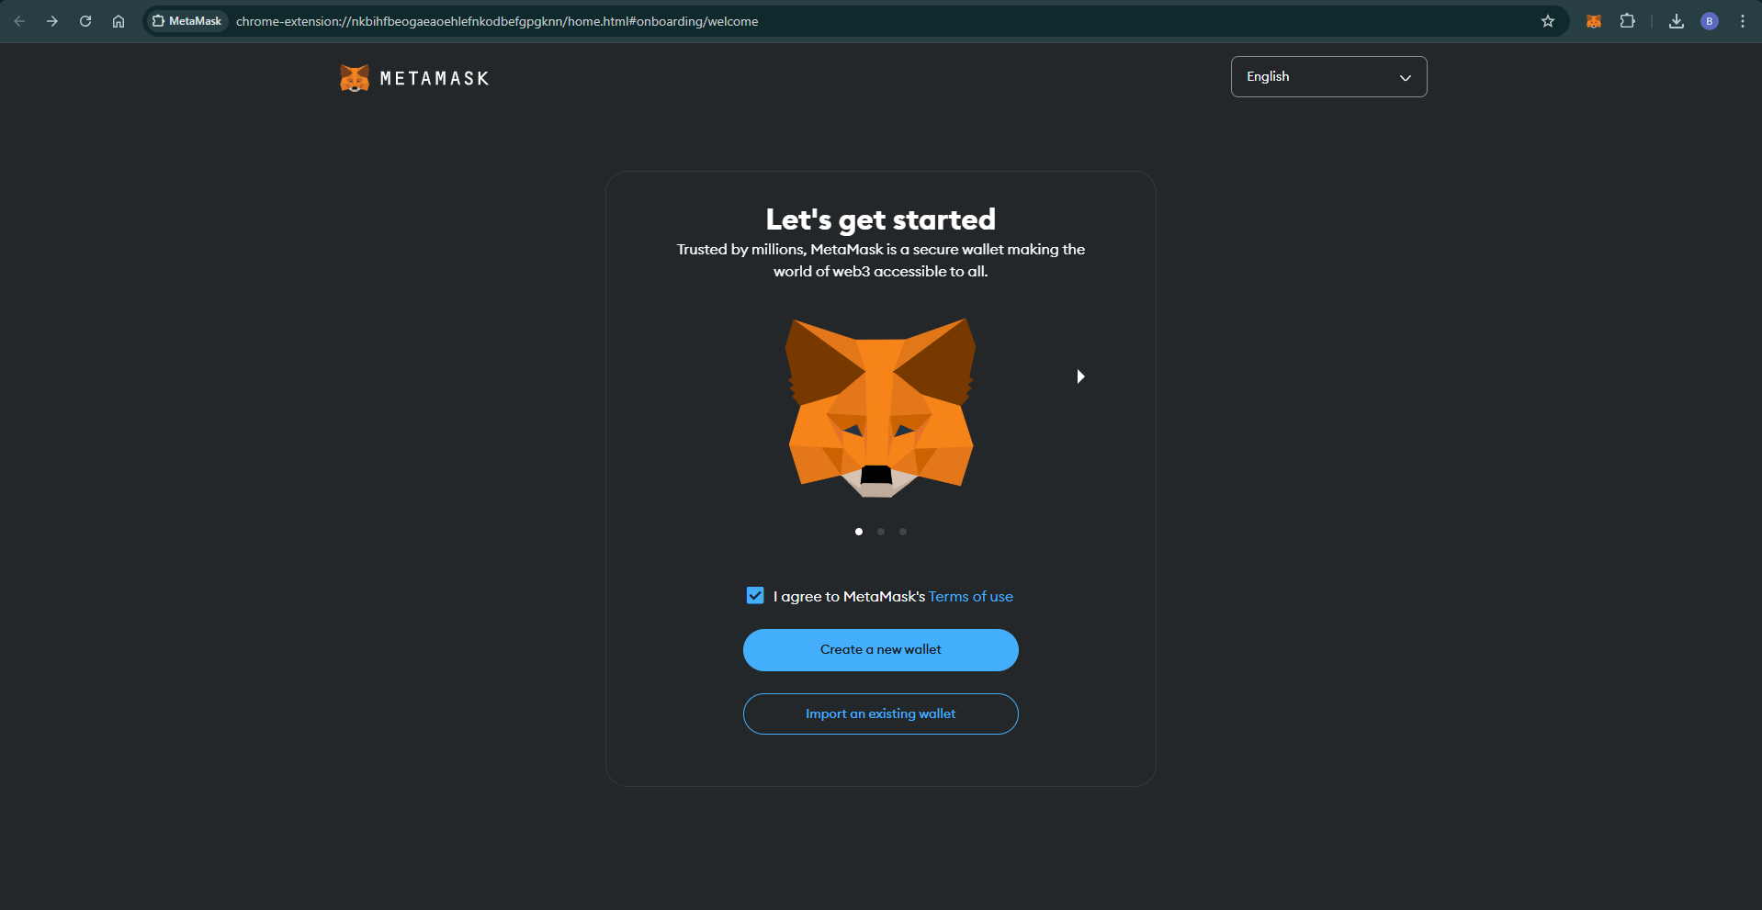Open the browser Downloads icon
Image resolution: width=1762 pixels, height=910 pixels.
(x=1677, y=21)
